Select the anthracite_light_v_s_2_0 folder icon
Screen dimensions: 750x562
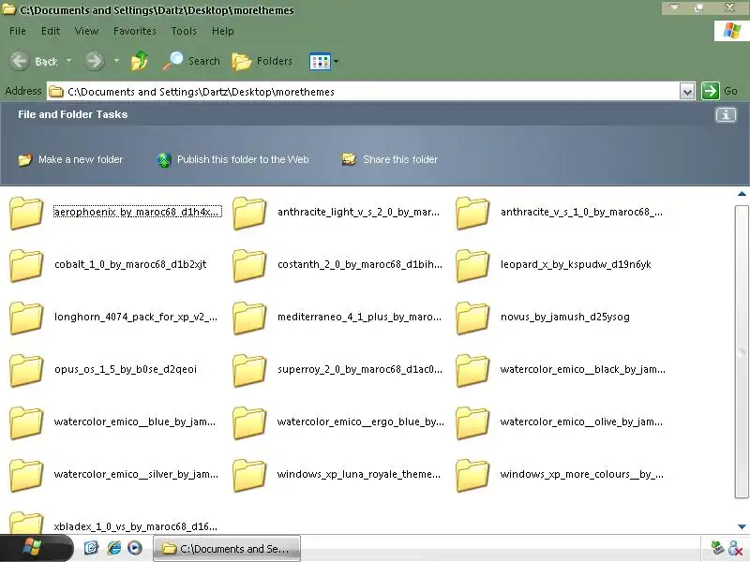tap(249, 214)
